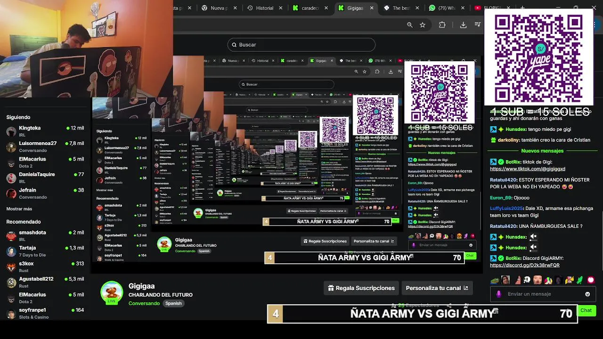Image resolution: width=603 pixels, height=339 pixels.
Task: Click the large Yape QR code overlay
Action: pos(539,57)
